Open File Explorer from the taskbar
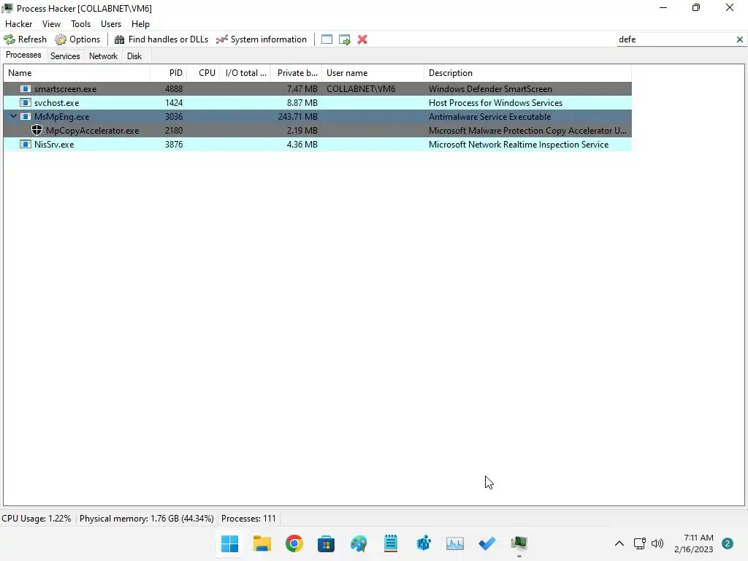This screenshot has height=561, width=748. [x=262, y=543]
